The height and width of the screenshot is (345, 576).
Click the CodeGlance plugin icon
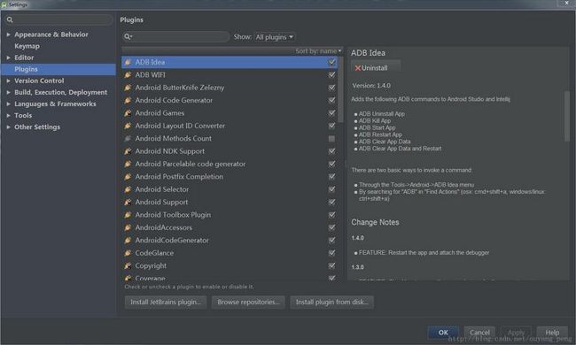(128, 253)
